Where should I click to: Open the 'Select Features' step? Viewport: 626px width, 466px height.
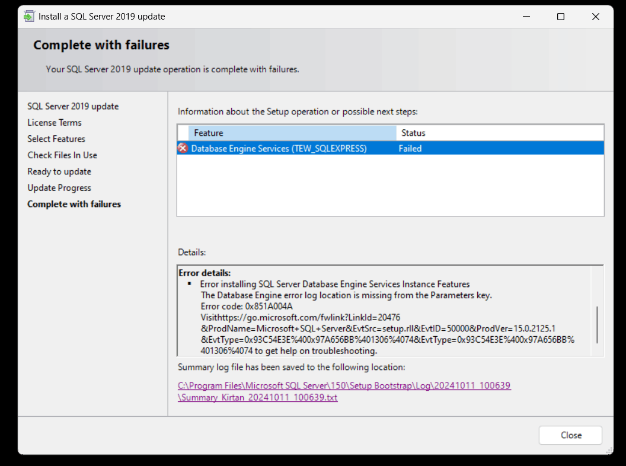click(x=56, y=139)
